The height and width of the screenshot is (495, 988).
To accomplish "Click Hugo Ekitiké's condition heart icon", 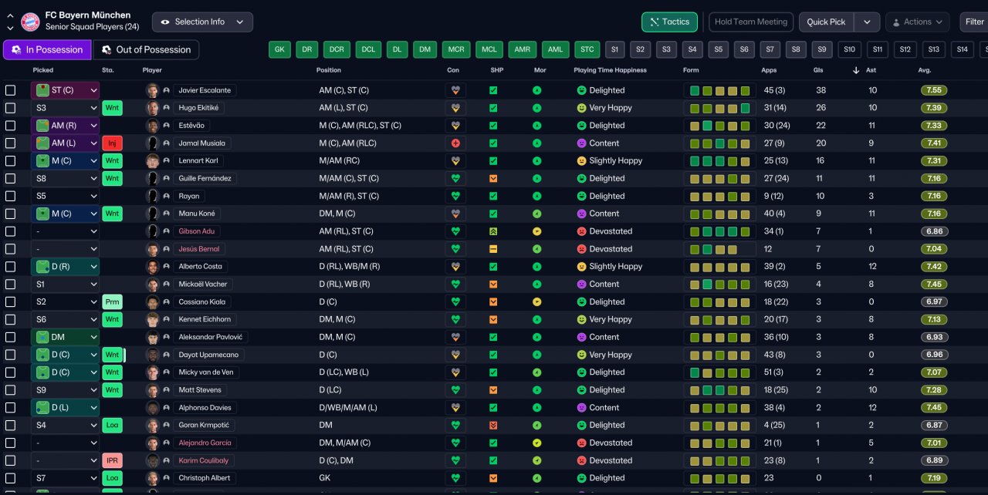I will click(x=456, y=108).
